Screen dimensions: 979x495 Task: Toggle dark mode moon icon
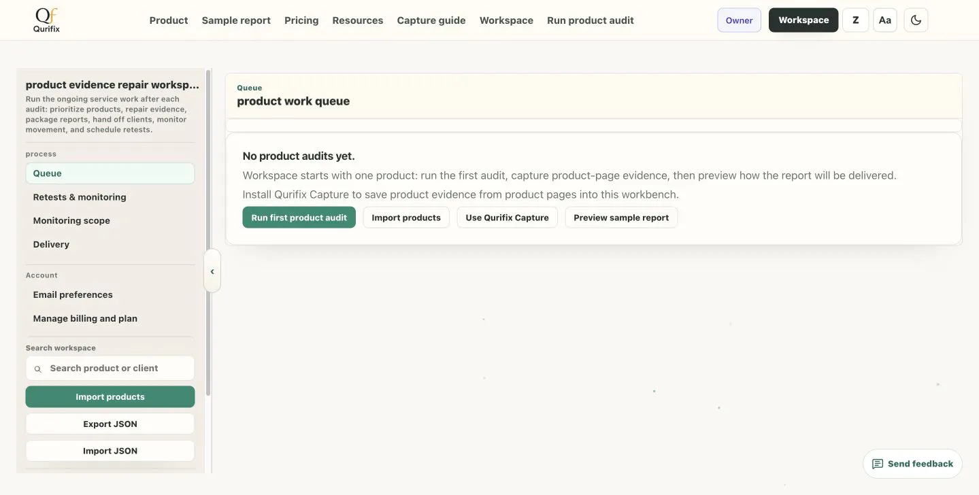click(x=916, y=20)
